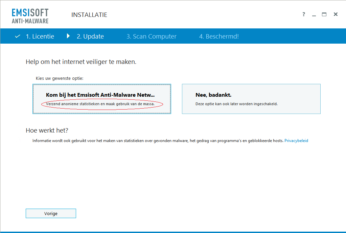Close the Emsisoft installer window
The width and height of the screenshot is (346, 233).
[336, 14]
